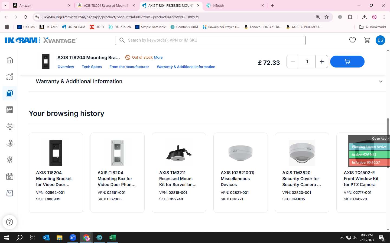390x243 pixels.
Task: Go back to previous page
Action: point(6,17)
